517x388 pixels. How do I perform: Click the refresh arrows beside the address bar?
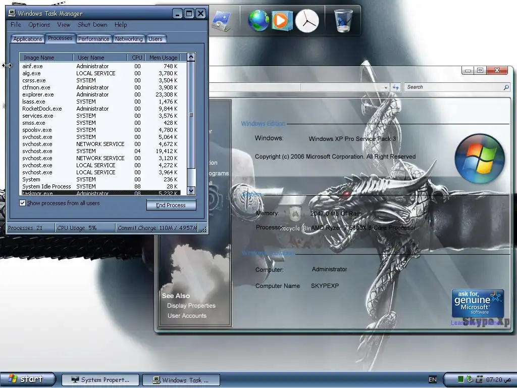[395, 87]
